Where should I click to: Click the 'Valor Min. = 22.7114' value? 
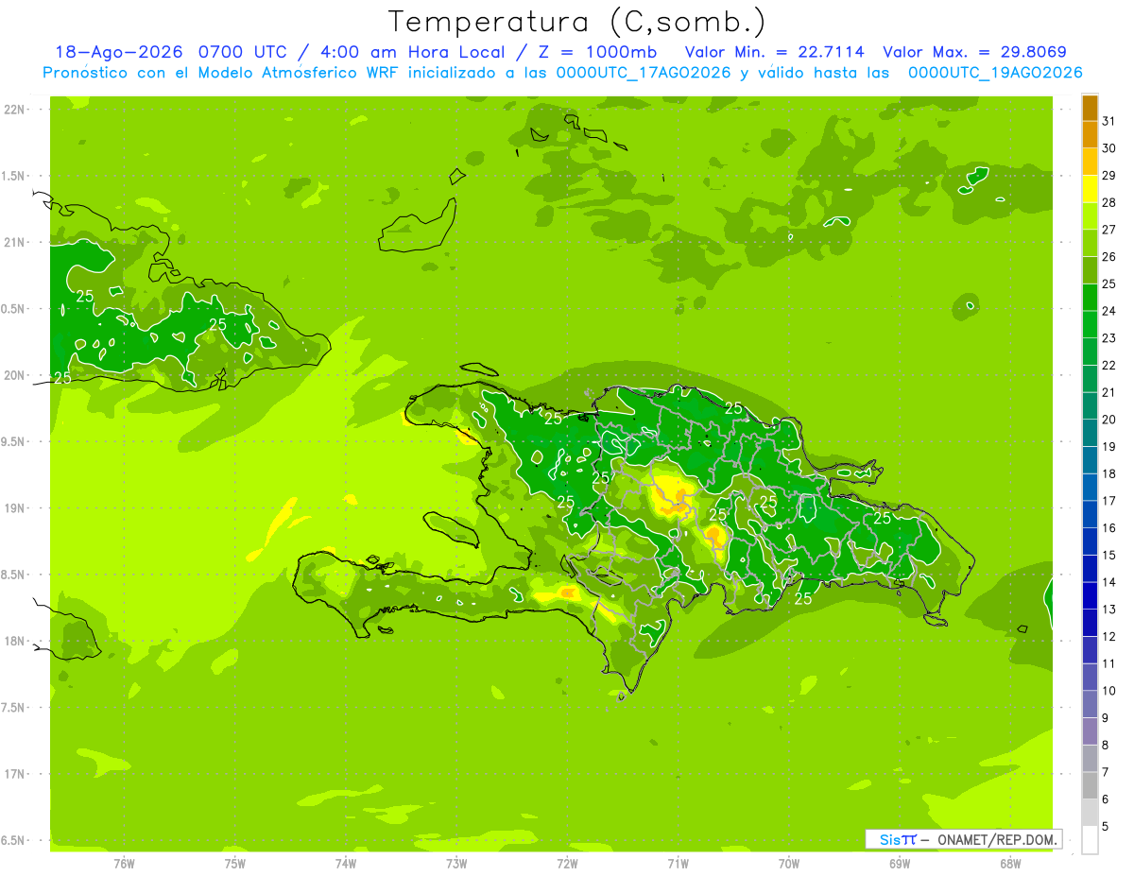click(x=774, y=52)
